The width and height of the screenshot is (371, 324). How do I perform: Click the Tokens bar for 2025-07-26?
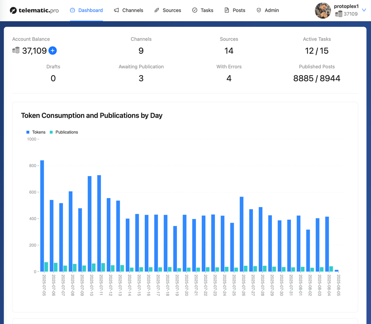[242, 234]
